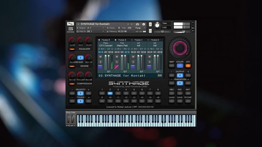262x147 pixels.
Task: Mute Module B with M button
Action: (117, 57)
